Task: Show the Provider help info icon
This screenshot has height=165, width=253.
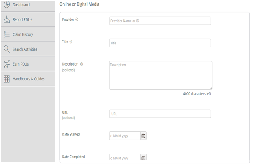Action: click(77, 19)
